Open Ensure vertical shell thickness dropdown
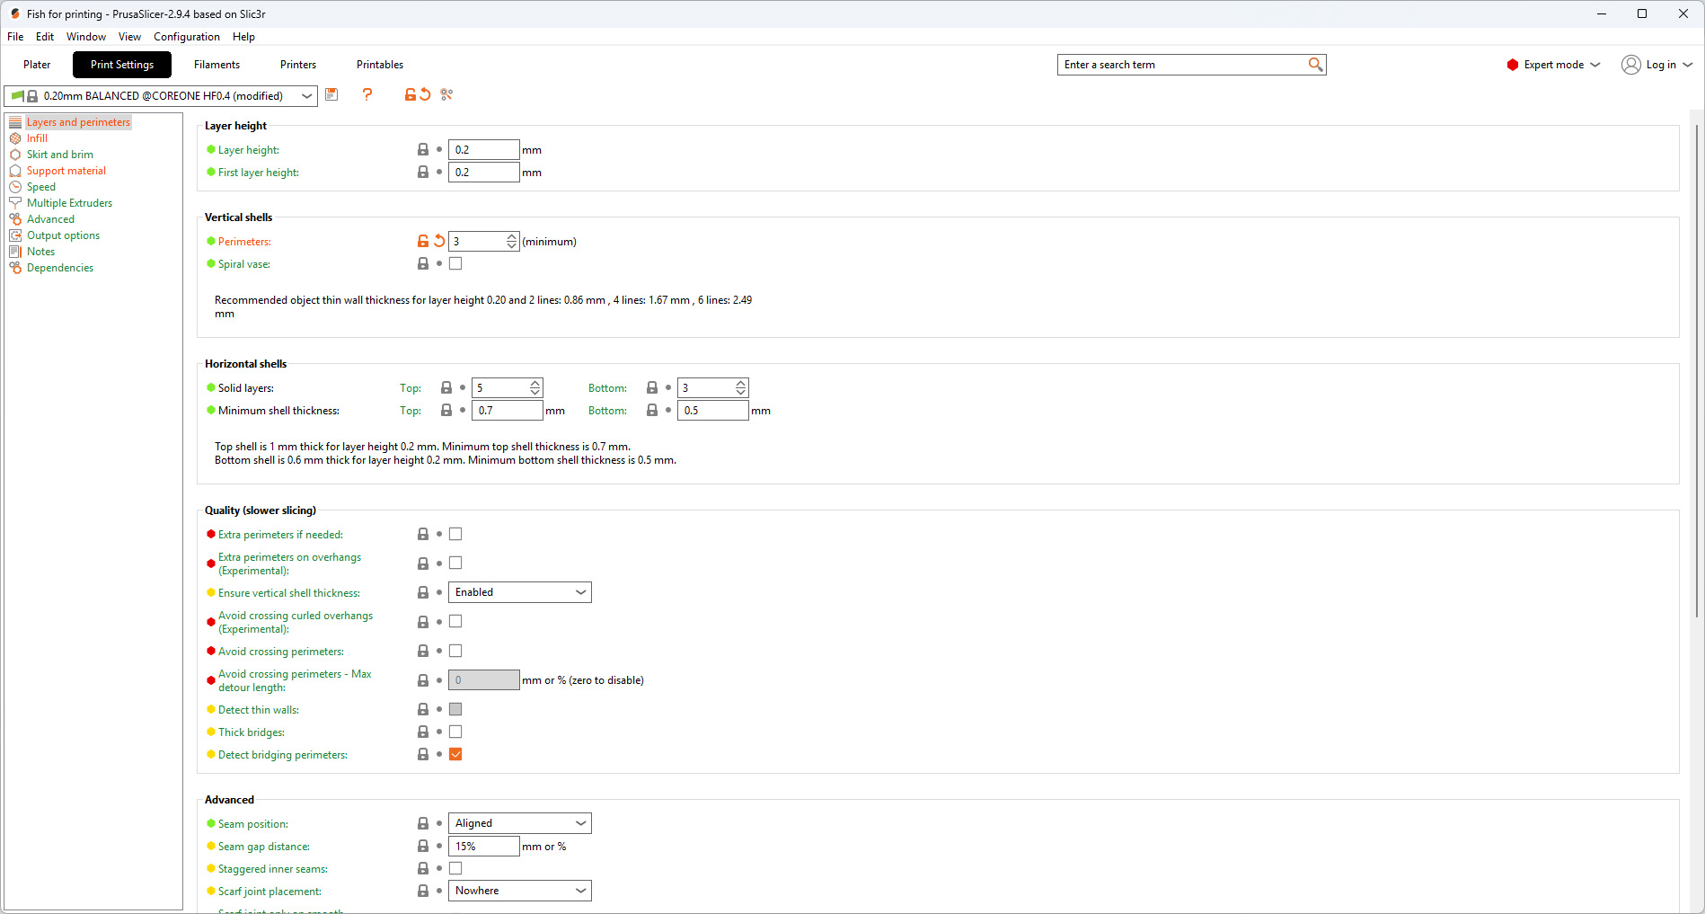 pos(519,592)
